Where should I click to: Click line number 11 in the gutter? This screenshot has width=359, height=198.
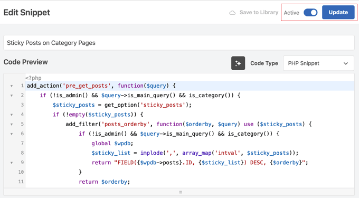[x=21, y=182]
